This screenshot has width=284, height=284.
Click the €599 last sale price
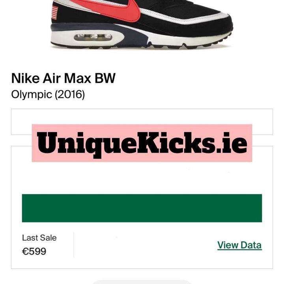(x=34, y=251)
